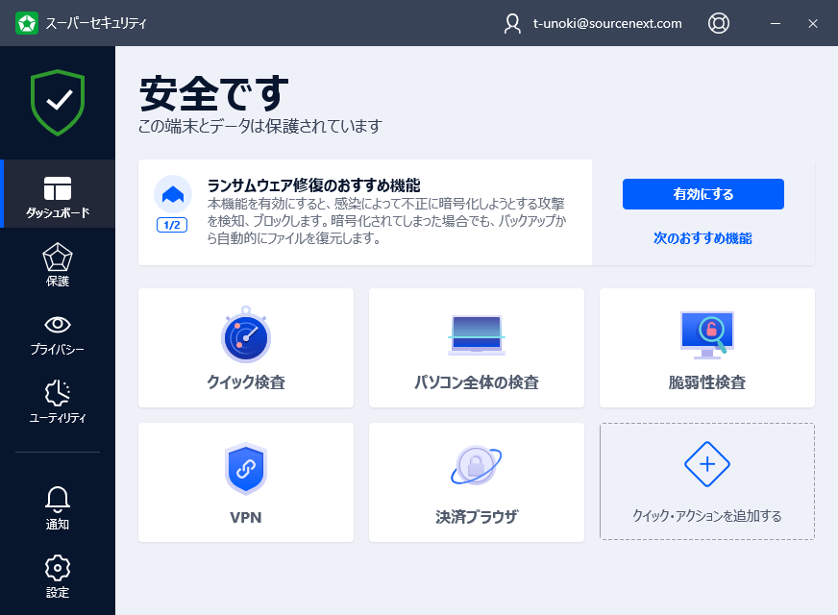Open the 保護 sidebar section
Image resolution: width=838 pixels, height=615 pixels.
pyautogui.click(x=58, y=265)
